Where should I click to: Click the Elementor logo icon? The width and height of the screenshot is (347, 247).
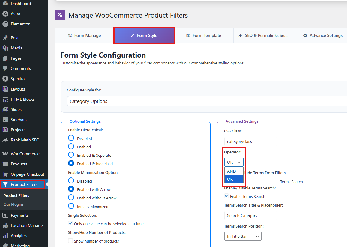[5, 24]
